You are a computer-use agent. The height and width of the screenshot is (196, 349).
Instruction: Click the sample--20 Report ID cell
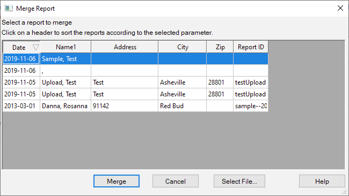(x=251, y=106)
